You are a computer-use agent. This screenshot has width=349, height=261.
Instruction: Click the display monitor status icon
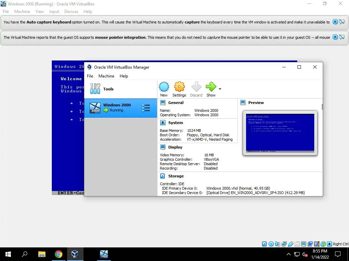pos(303,244)
